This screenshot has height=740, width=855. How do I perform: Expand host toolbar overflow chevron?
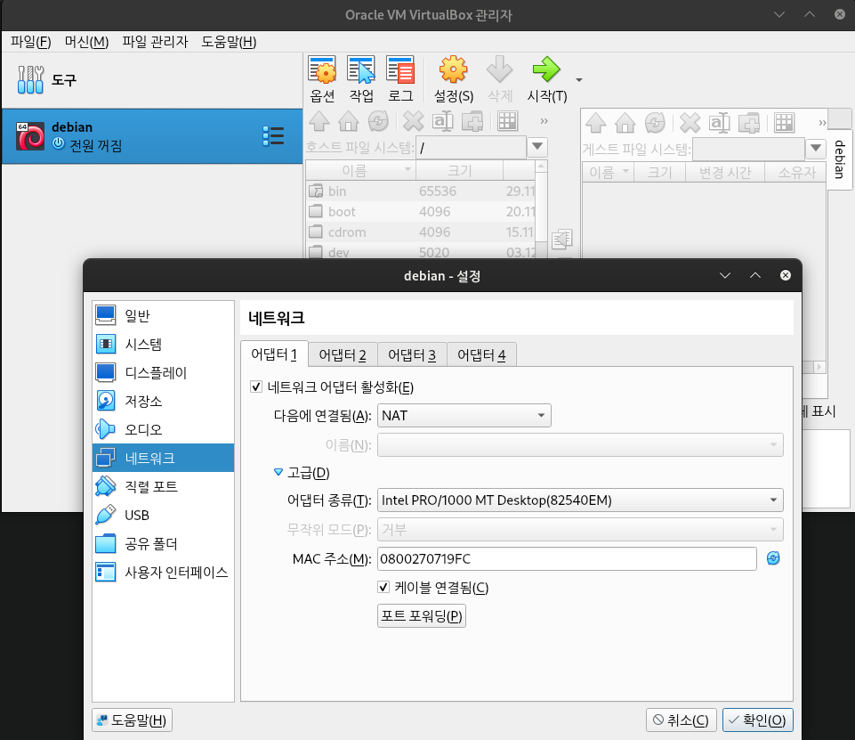544,121
